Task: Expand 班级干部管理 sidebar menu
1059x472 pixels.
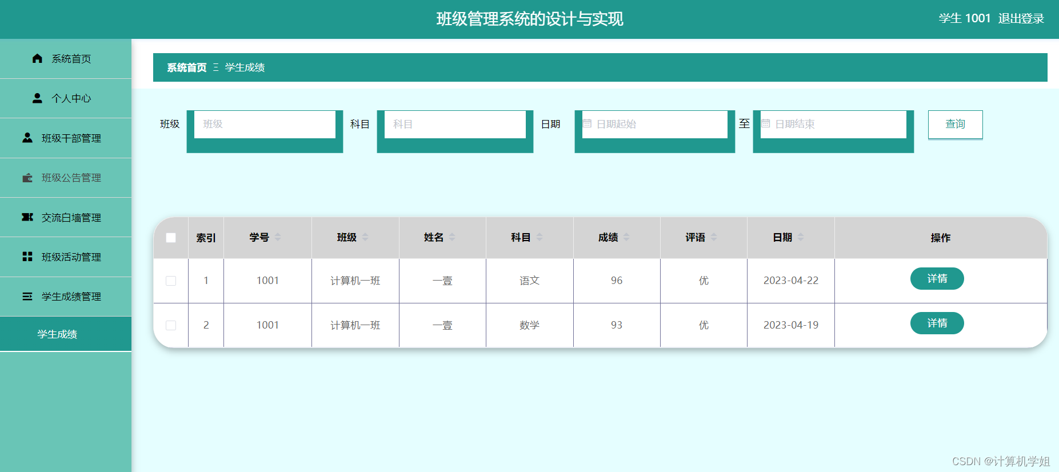Action: [x=66, y=138]
